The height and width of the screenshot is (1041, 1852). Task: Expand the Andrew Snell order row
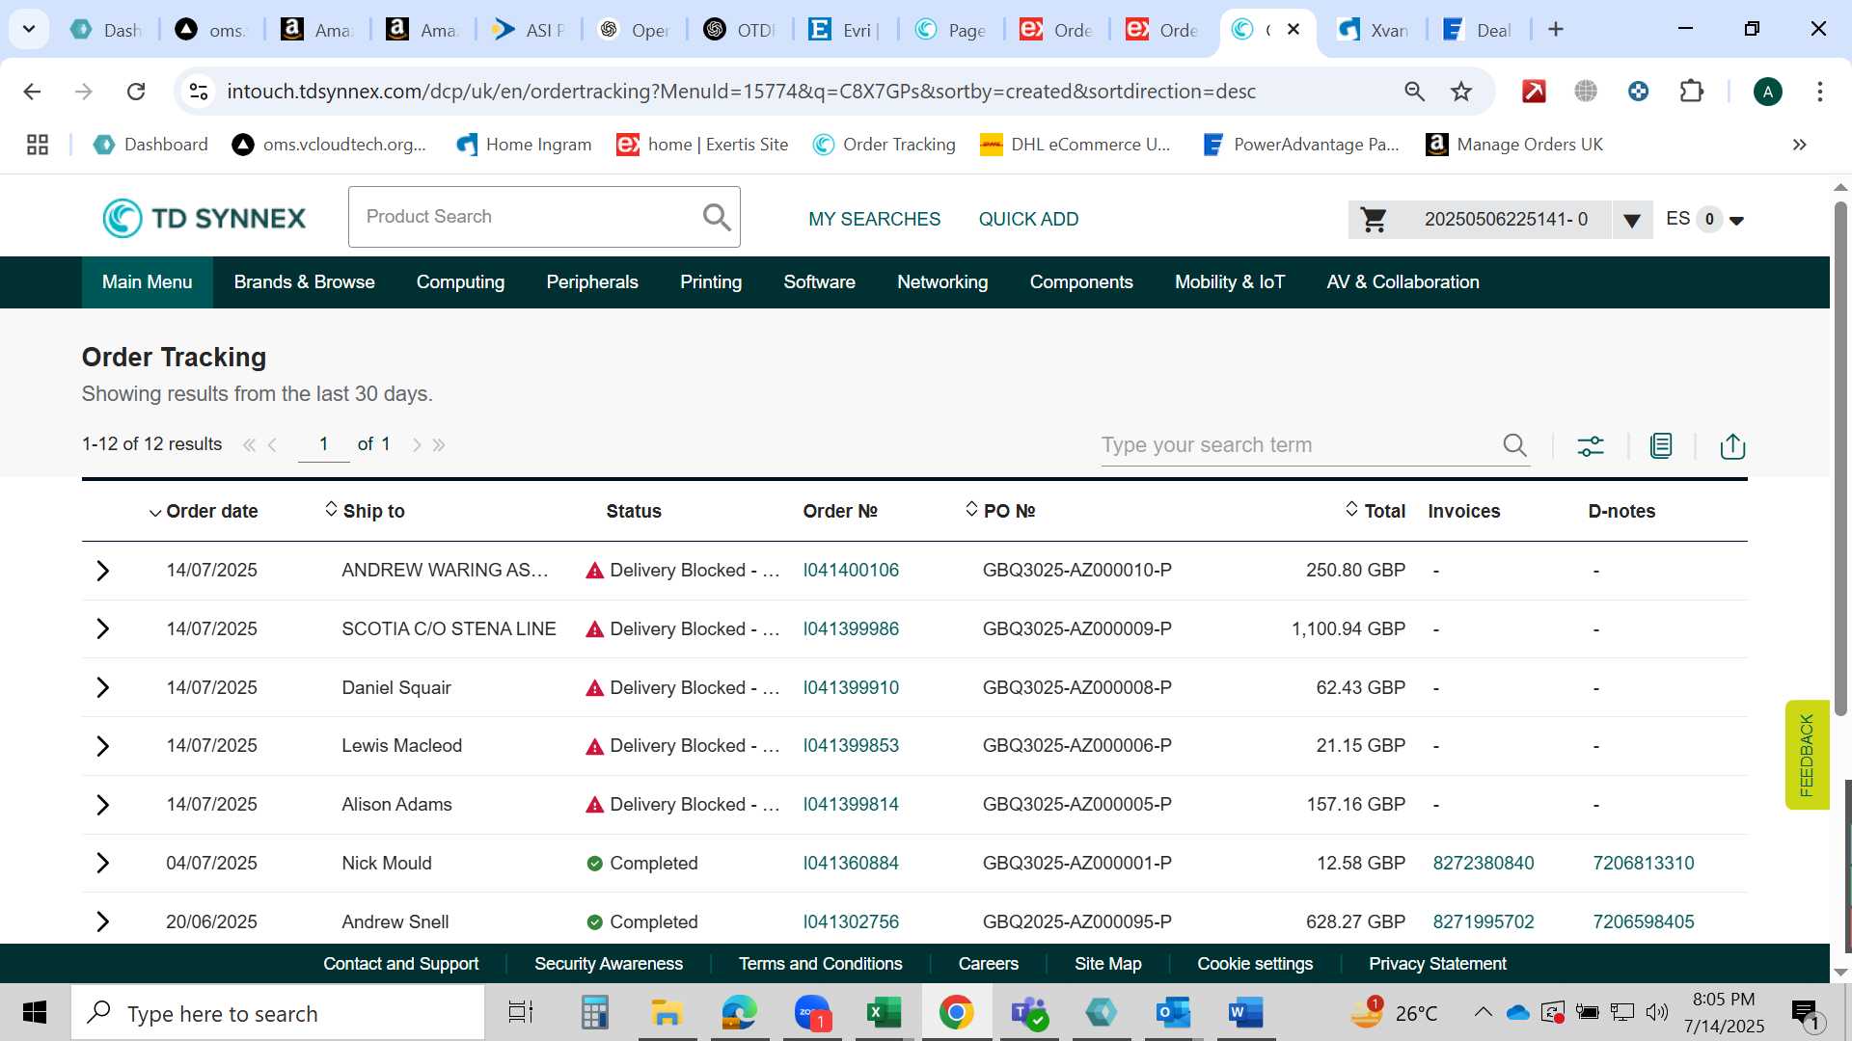pyautogui.click(x=103, y=922)
